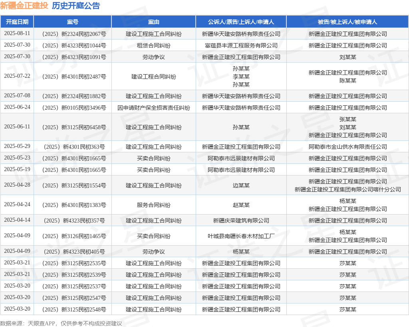Click the date 2025-04-28

[17, 185]
